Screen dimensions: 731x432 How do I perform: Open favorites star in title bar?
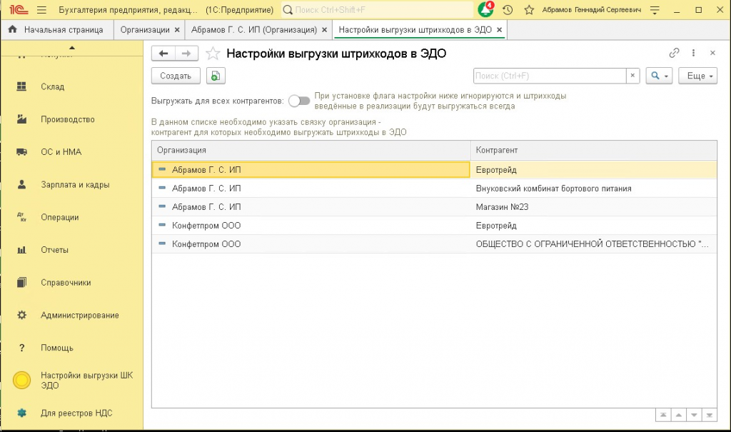[x=529, y=10]
